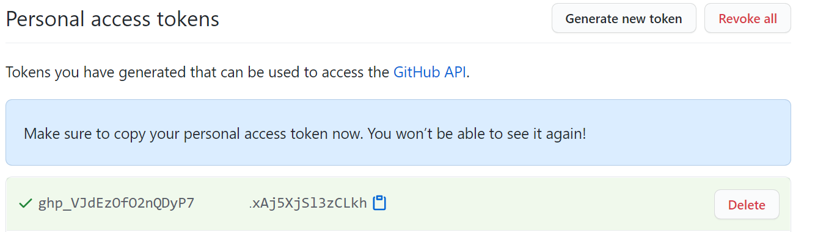Image resolution: width=815 pixels, height=232 pixels.
Task: Select the token text starting with ghp_VJdEzOfO2nQDyP7
Action: (116, 203)
